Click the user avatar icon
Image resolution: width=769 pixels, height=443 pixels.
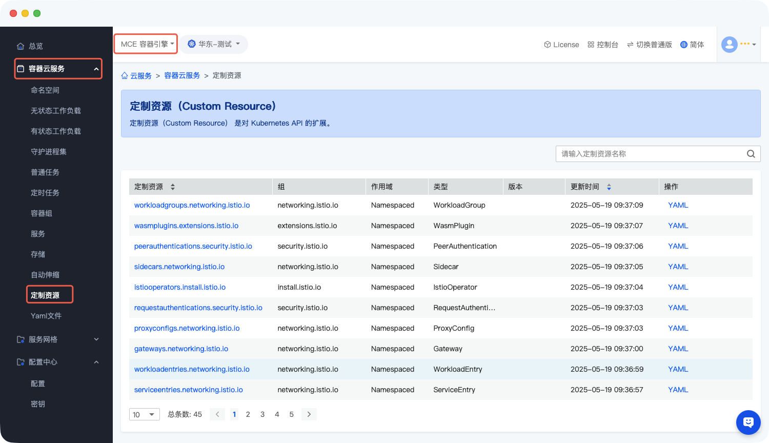click(x=729, y=45)
